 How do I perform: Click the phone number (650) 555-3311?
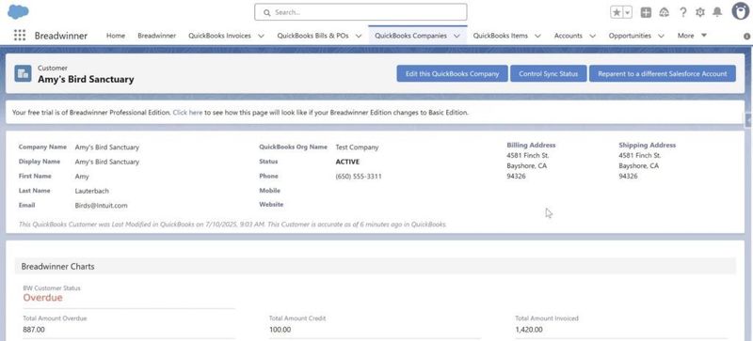click(x=359, y=177)
